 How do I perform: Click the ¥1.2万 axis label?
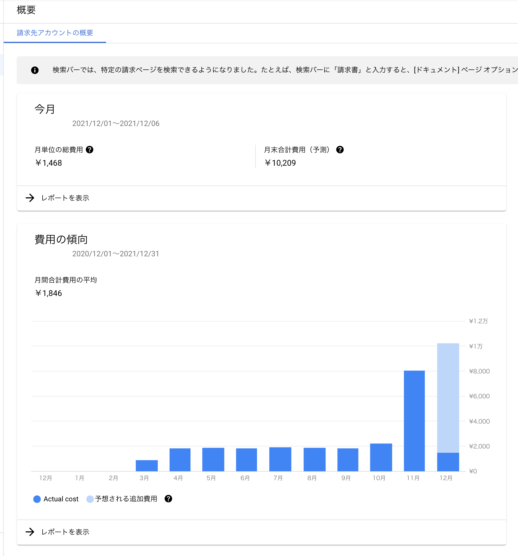point(478,321)
